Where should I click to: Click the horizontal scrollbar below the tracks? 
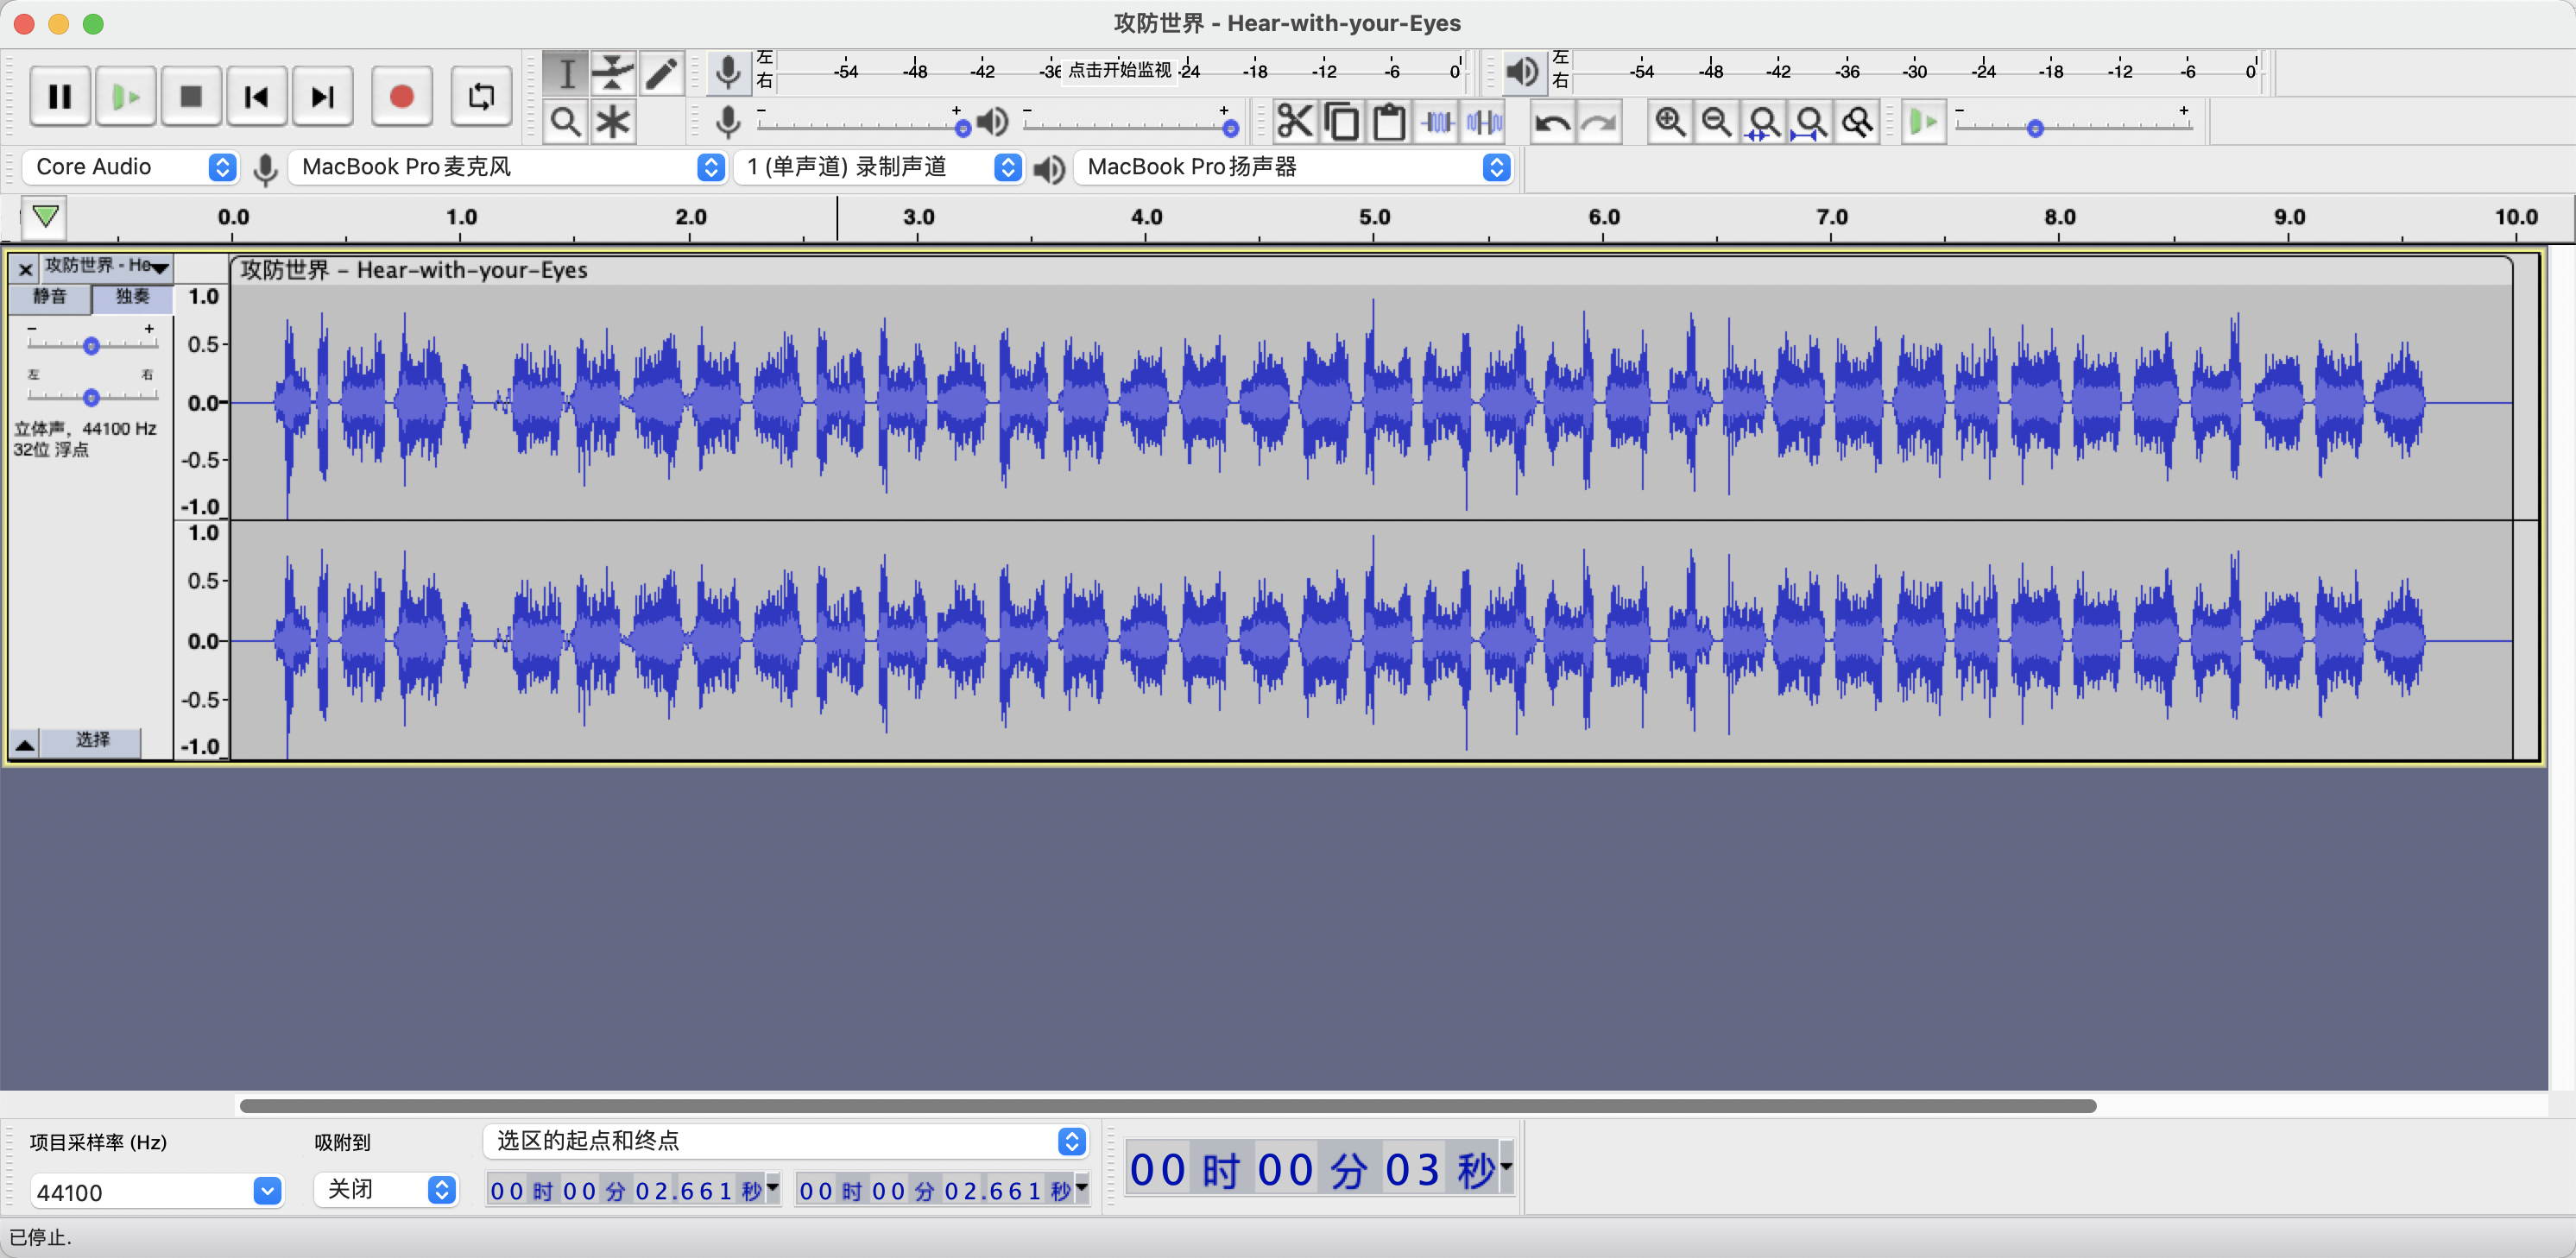coord(1168,1105)
